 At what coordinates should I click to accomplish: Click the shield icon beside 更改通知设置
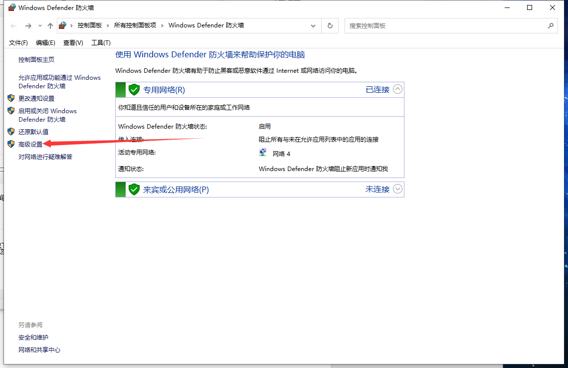11,98
